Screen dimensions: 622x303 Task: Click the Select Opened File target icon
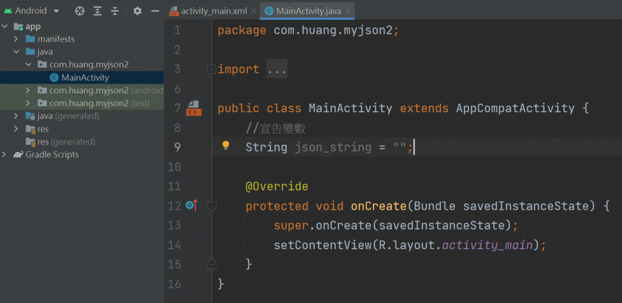(x=80, y=11)
